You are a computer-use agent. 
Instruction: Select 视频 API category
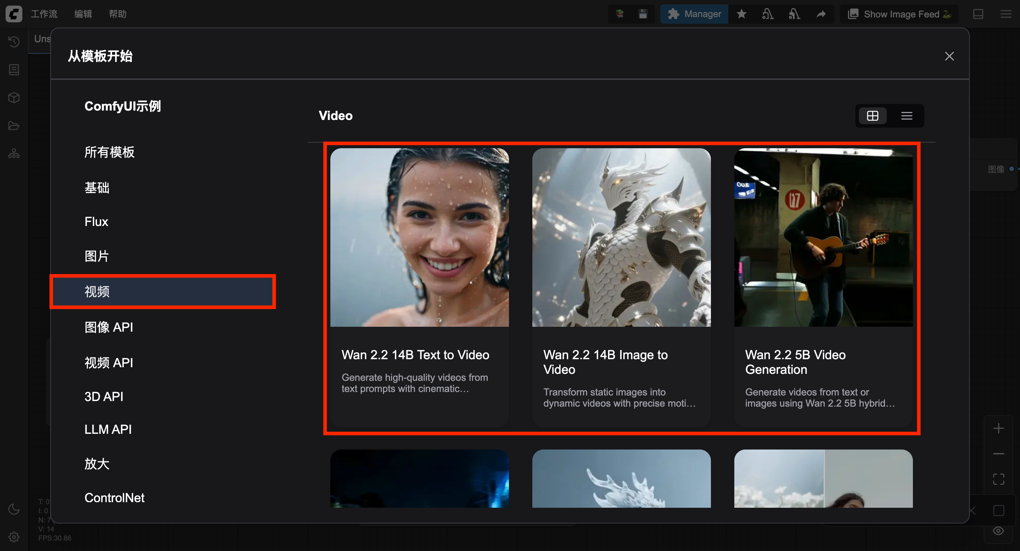[163, 363]
